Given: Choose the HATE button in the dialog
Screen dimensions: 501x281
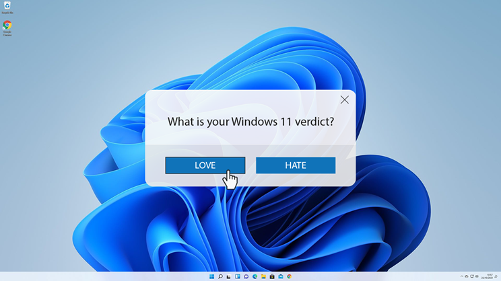Looking at the screenshot, I should click(296, 165).
